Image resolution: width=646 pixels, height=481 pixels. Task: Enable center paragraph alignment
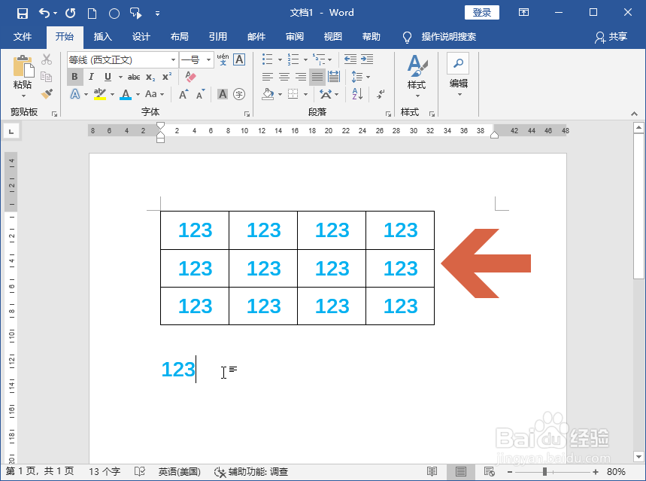pyautogui.click(x=284, y=77)
